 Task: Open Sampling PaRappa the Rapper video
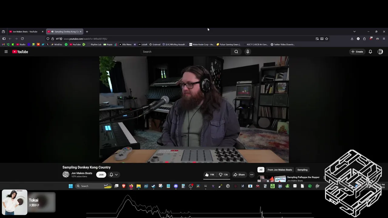pos(303,177)
